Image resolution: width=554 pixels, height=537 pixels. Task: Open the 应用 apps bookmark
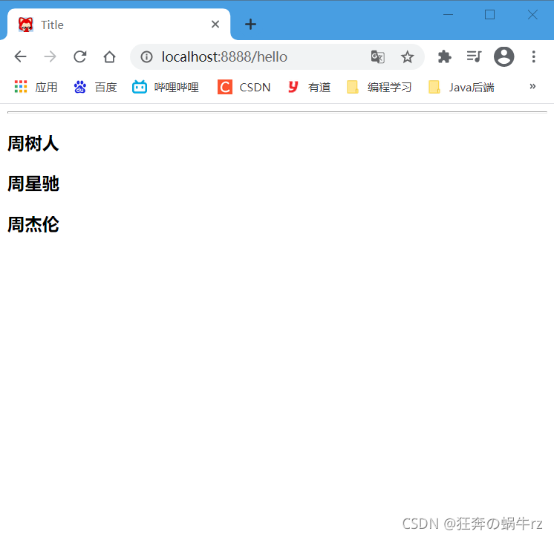pyautogui.click(x=36, y=87)
